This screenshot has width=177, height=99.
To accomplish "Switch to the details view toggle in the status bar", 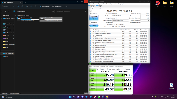I will [85, 93].
